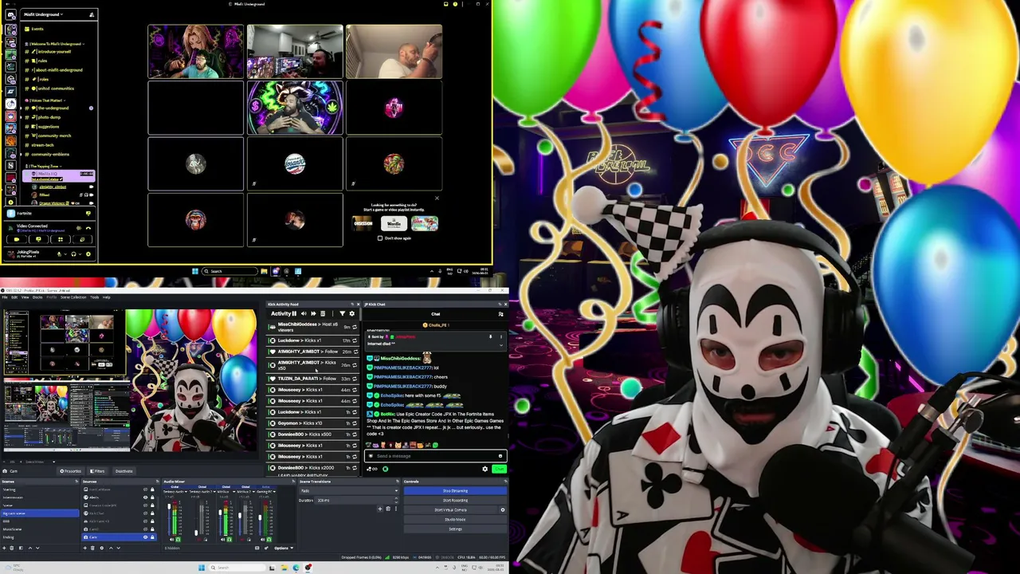The width and height of the screenshot is (1020, 574).
Task: Remove selected scene in OBS Scenes dock
Action: (x=12, y=548)
